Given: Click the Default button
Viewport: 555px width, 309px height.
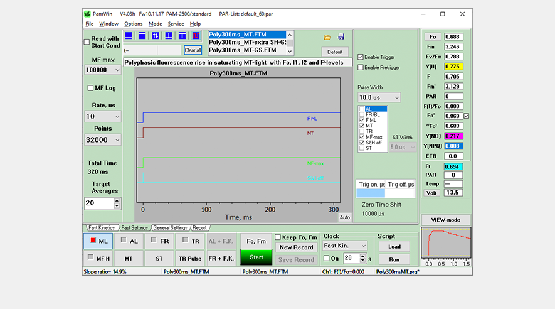Looking at the screenshot, I should pos(335,51).
